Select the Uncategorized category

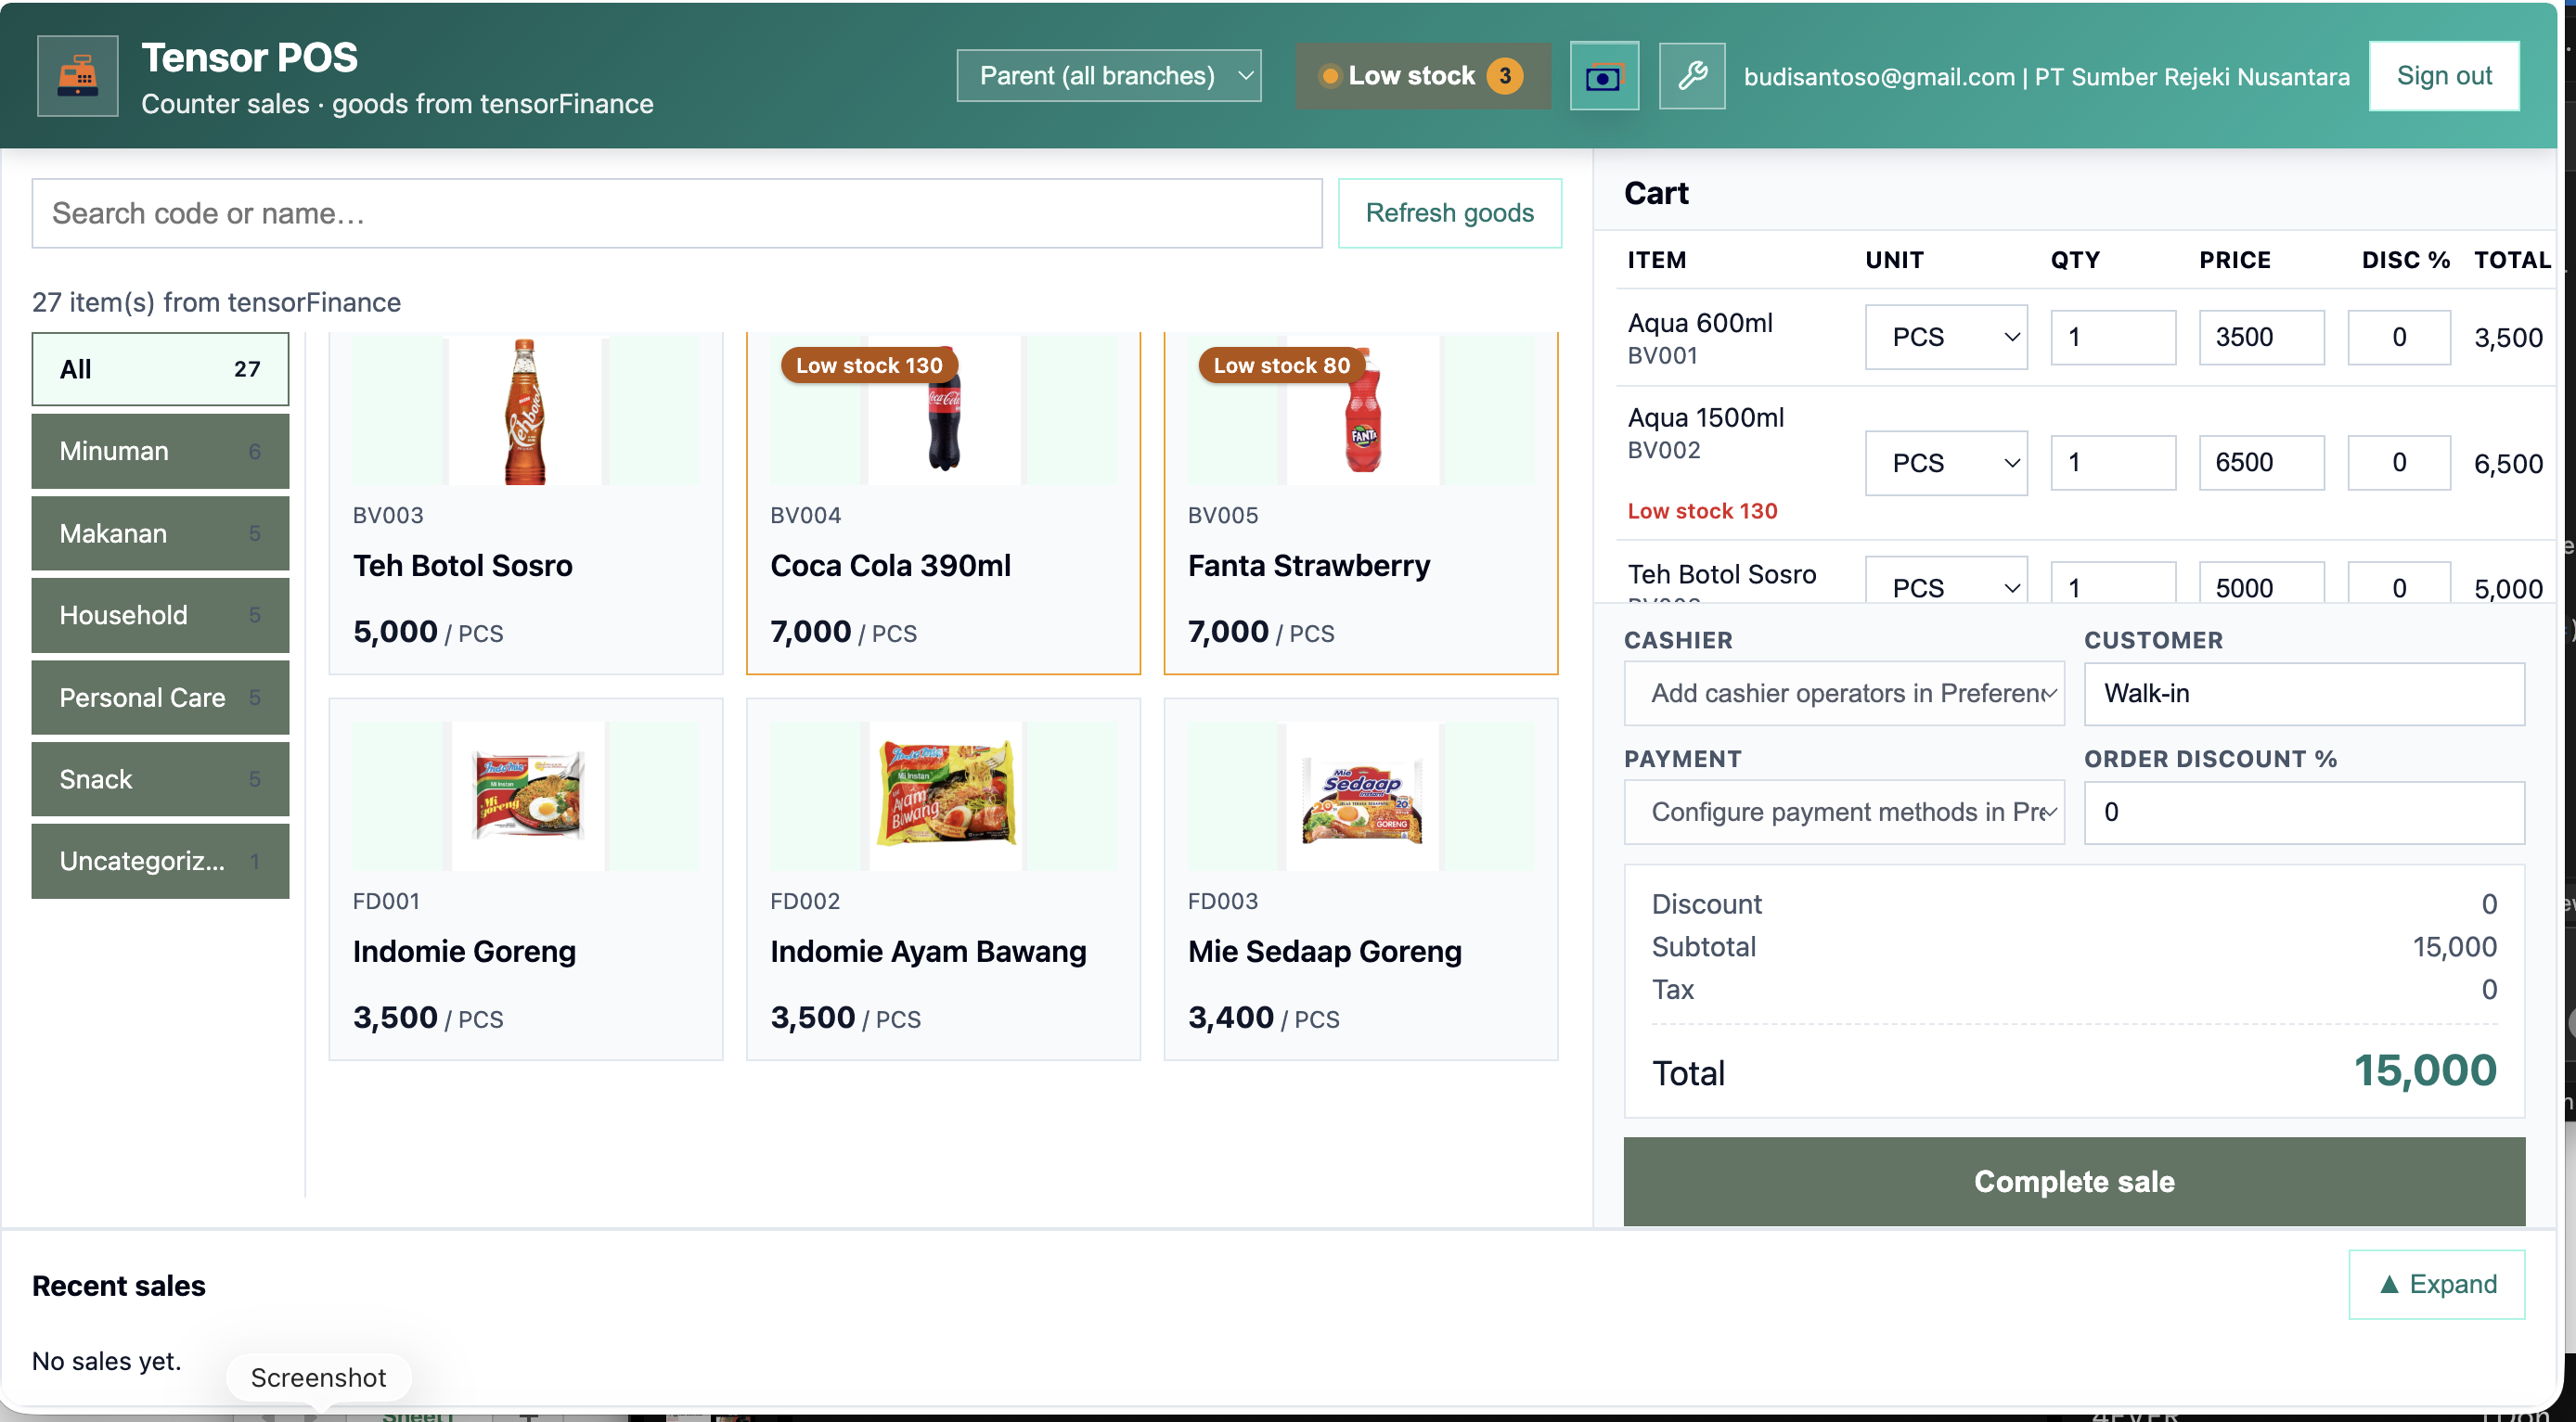pos(160,862)
